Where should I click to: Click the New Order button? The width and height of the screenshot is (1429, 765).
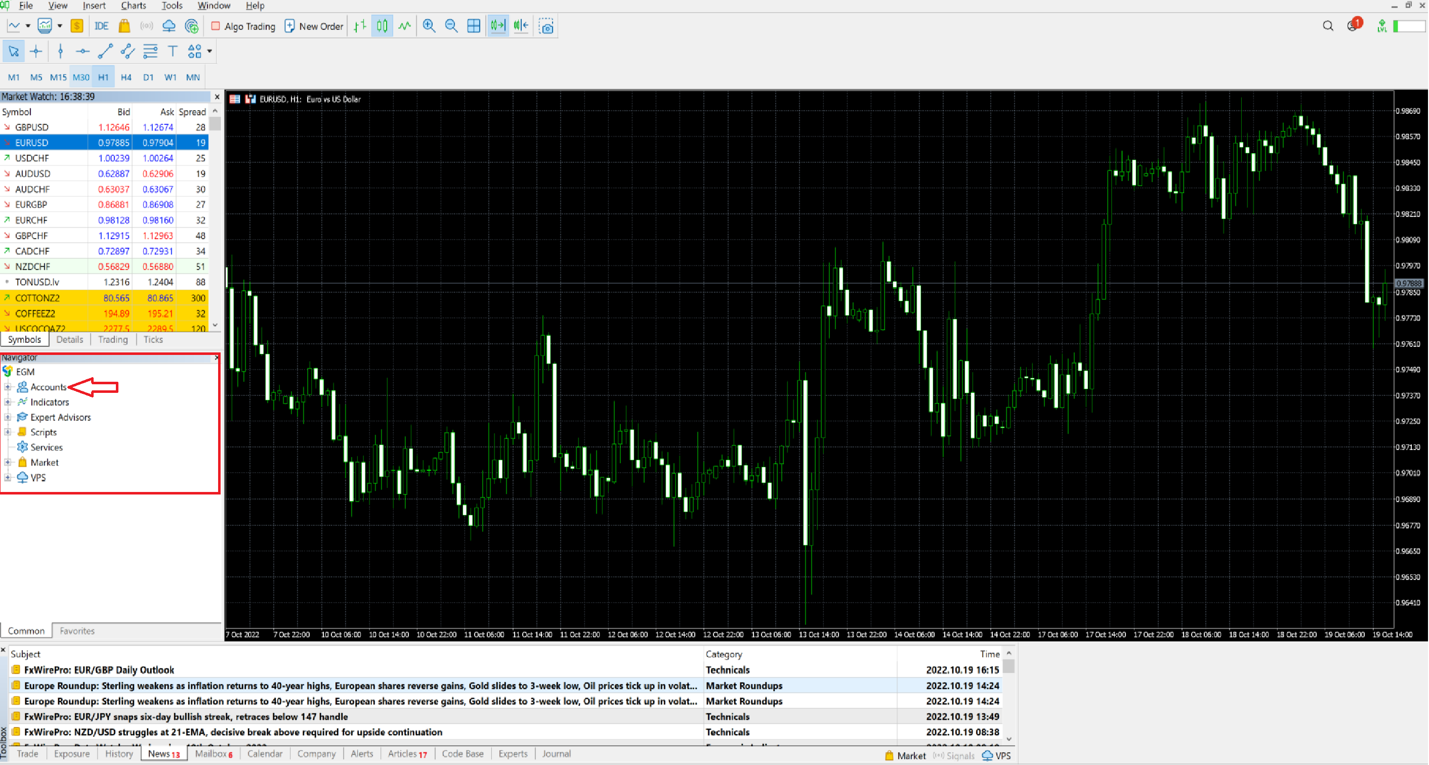pos(314,26)
